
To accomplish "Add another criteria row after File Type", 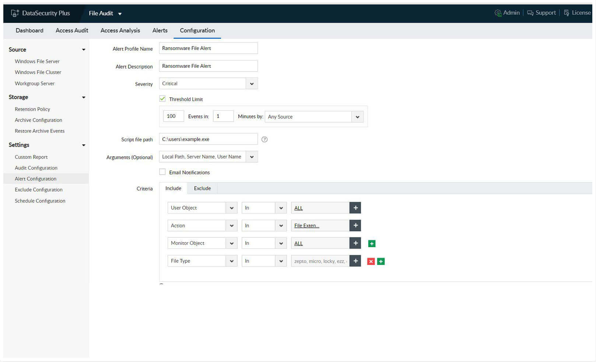I will click(x=381, y=261).
